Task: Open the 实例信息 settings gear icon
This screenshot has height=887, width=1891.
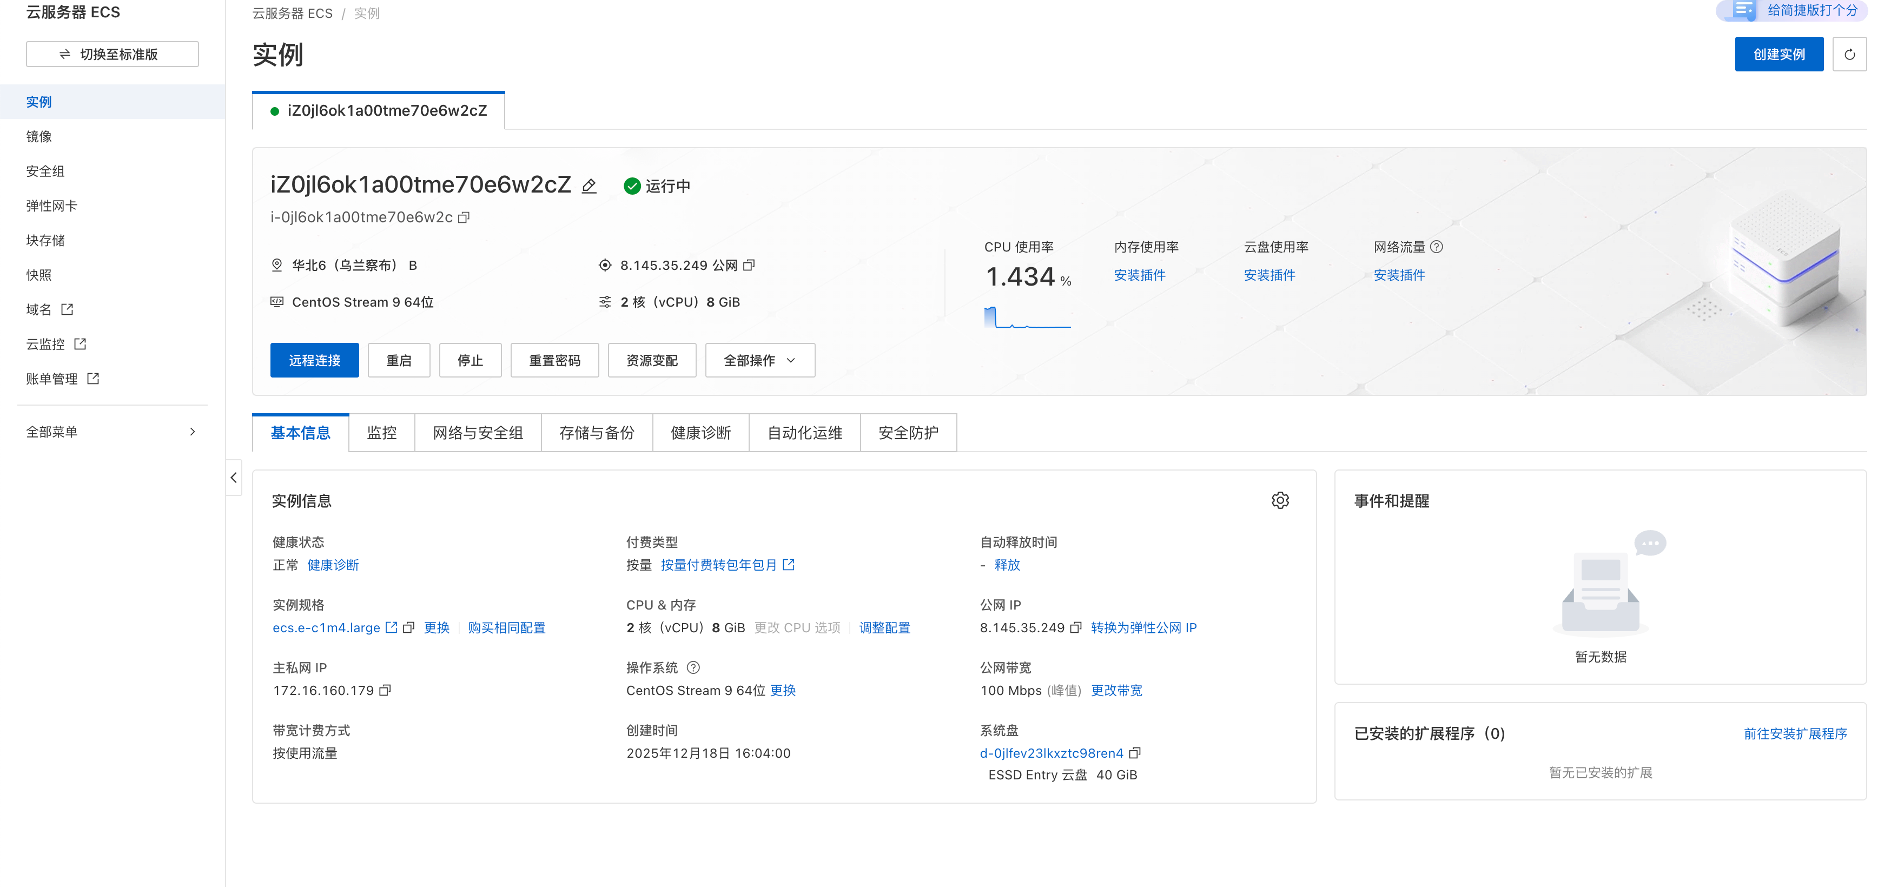Action: click(1280, 501)
